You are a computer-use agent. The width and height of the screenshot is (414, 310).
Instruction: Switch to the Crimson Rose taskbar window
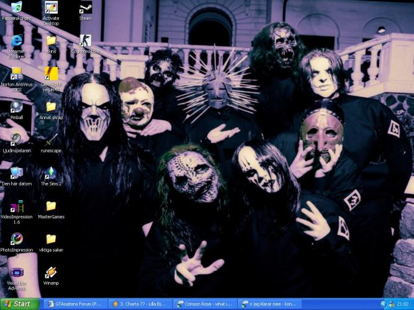coord(205,304)
